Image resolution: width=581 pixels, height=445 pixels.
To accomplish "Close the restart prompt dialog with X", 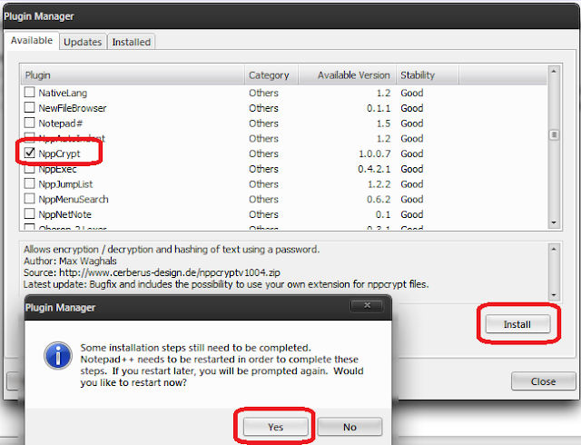I will click(x=367, y=305).
